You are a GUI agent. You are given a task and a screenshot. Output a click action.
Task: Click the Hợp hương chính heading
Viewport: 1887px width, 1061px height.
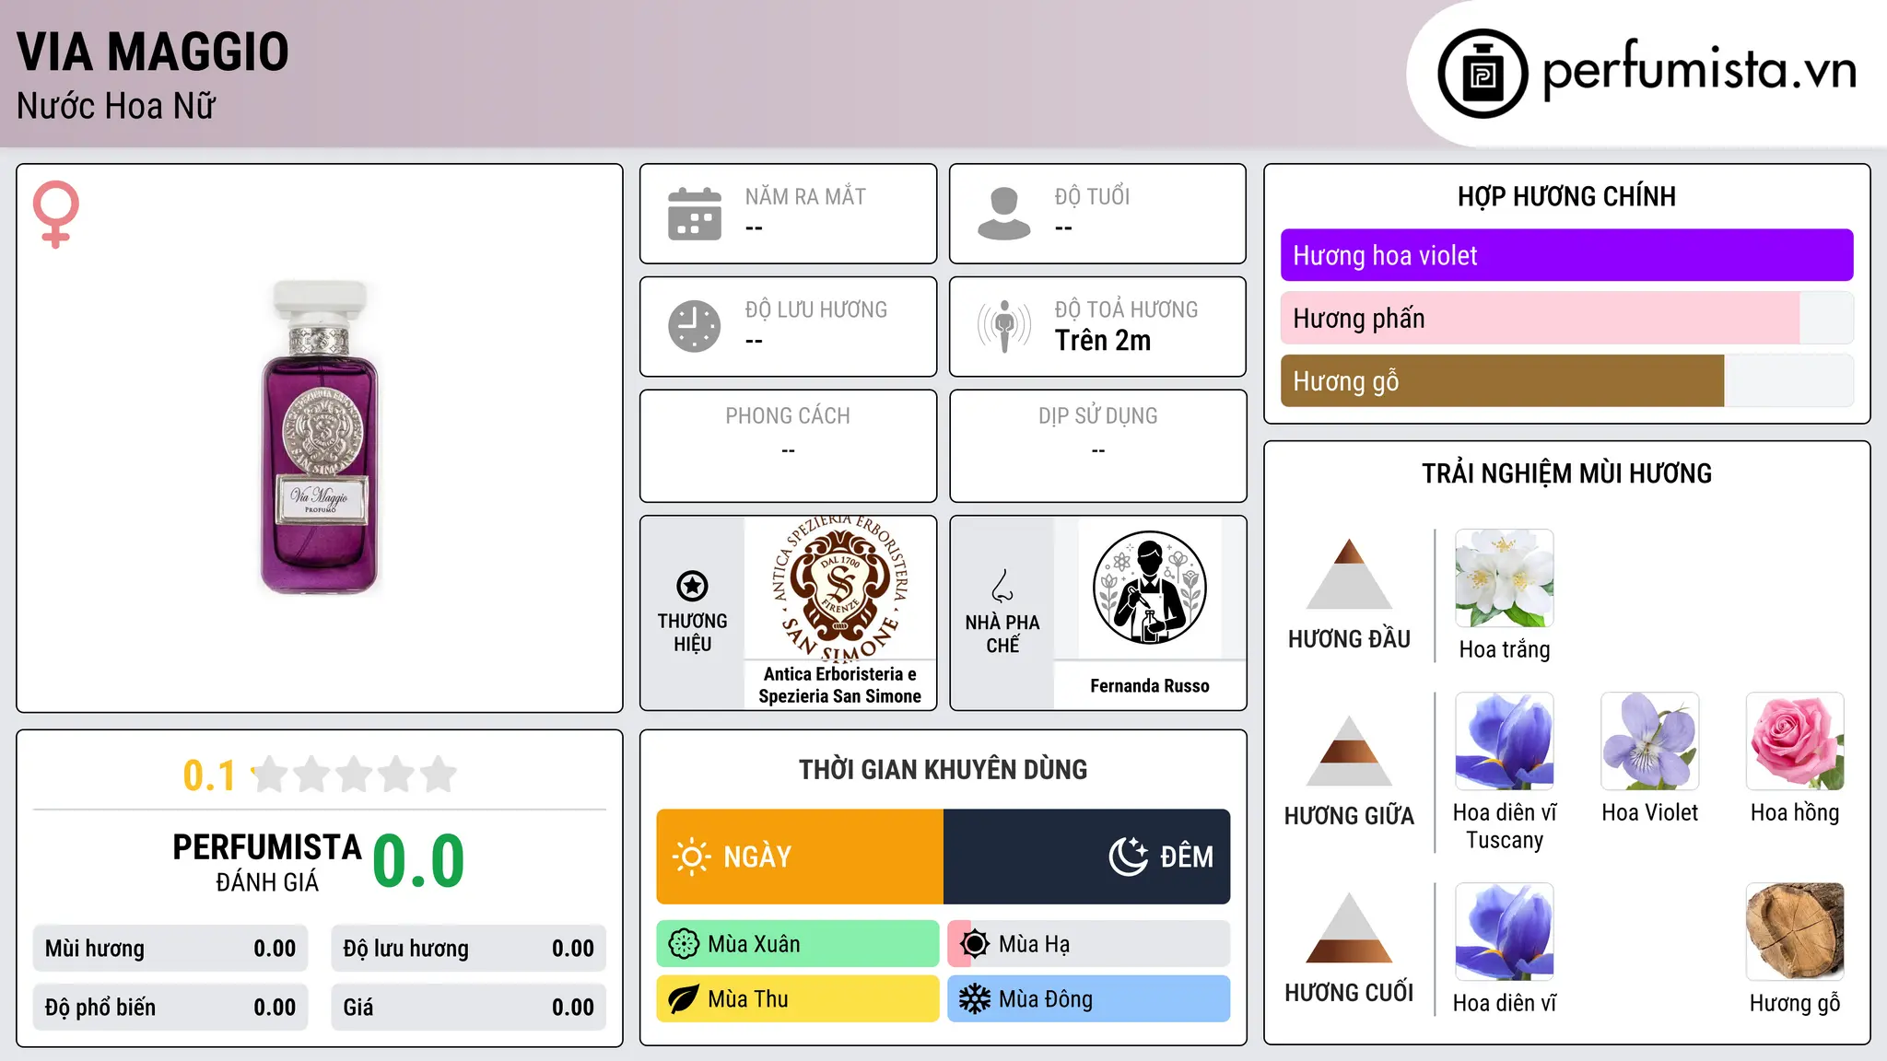click(1567, 196)
